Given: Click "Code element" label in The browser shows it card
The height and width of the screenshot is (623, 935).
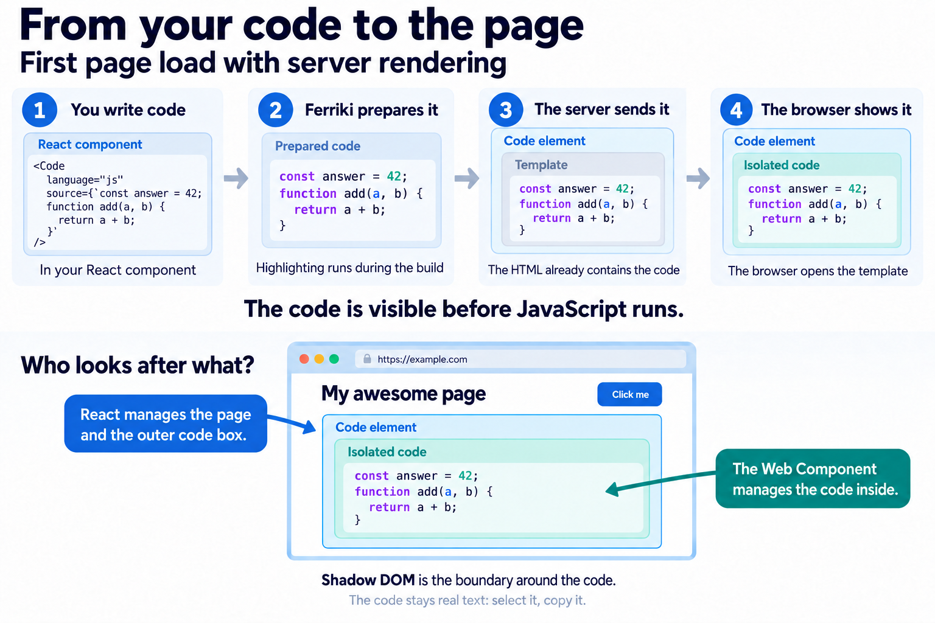Looking at the screenshot, I should click(x=775, y=141).
